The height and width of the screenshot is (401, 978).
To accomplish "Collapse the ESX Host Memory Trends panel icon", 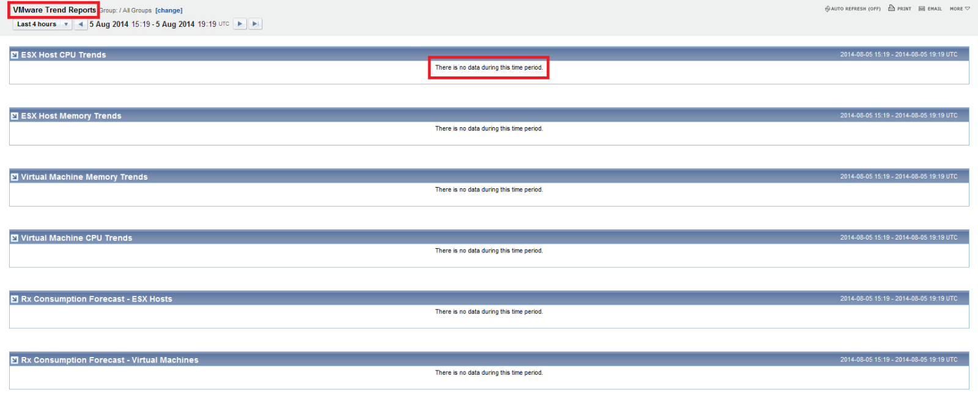I will (15, 116).
